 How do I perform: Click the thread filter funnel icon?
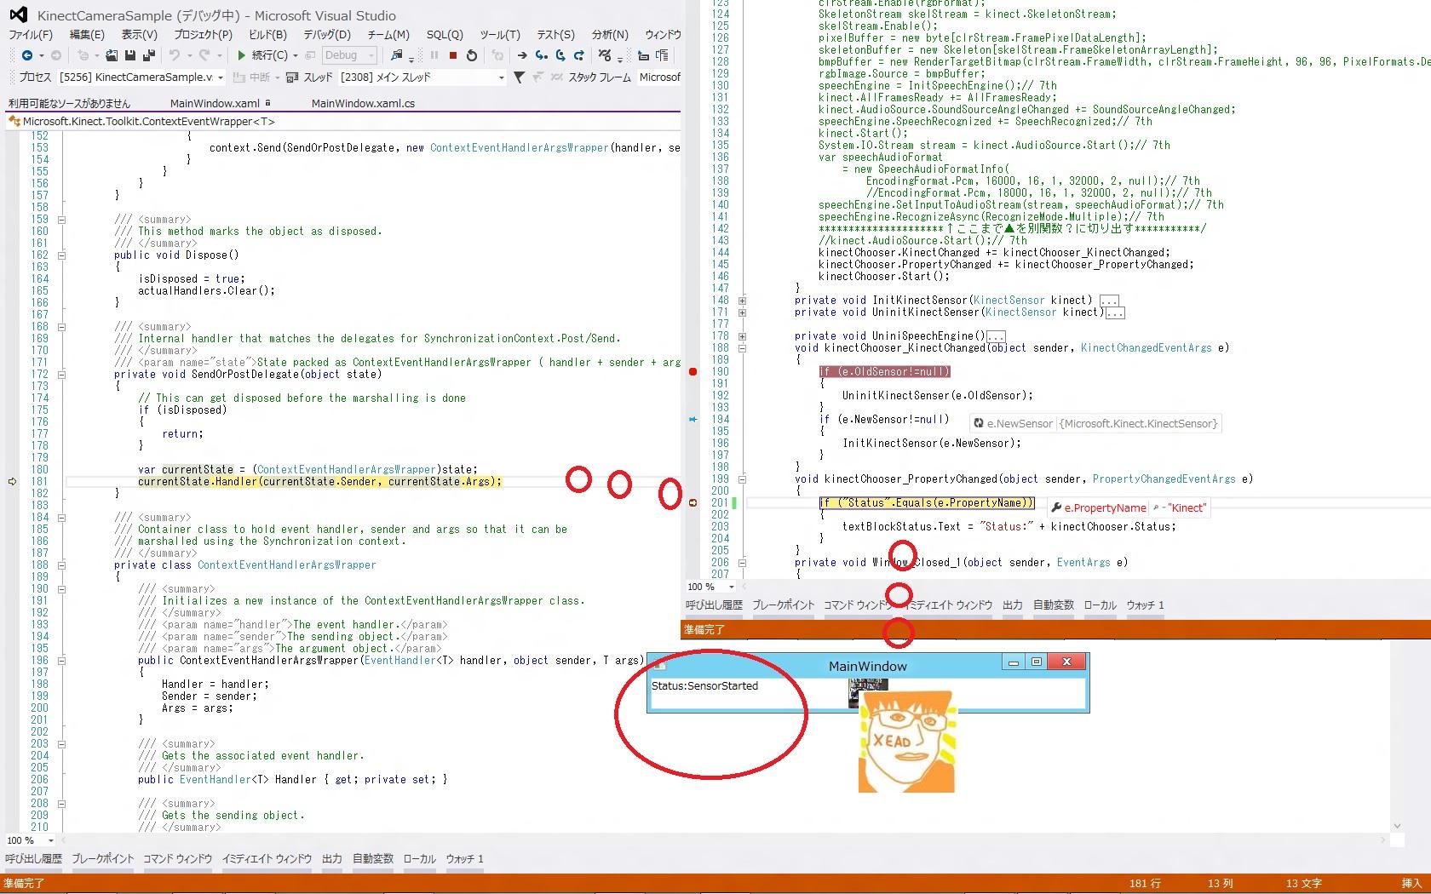click(x=519, y=77)
